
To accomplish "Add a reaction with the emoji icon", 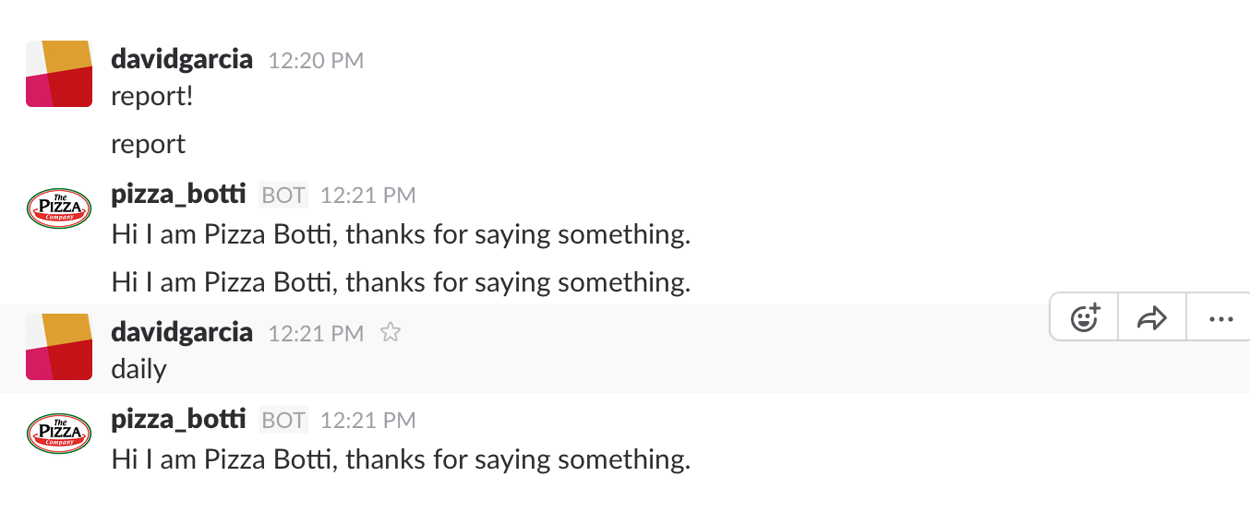I will (x=1085, y=318).
